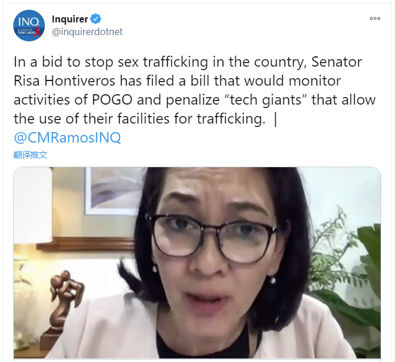This screenshot has height=362, width=395.
Task: Open the @inquirerdotnet handle link
Action: pyautogui.click(x=87, y=32)
